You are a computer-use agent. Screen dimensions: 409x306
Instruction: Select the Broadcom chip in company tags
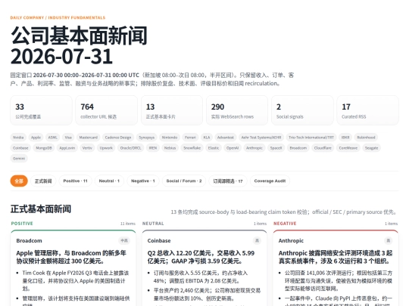(298, 148)
